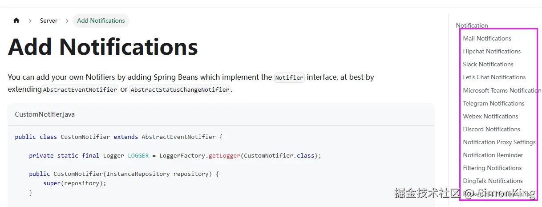Select Let's Chat Notifications entry
The height and width of the screenshot is (207, 542).
[x=494, y=77]
